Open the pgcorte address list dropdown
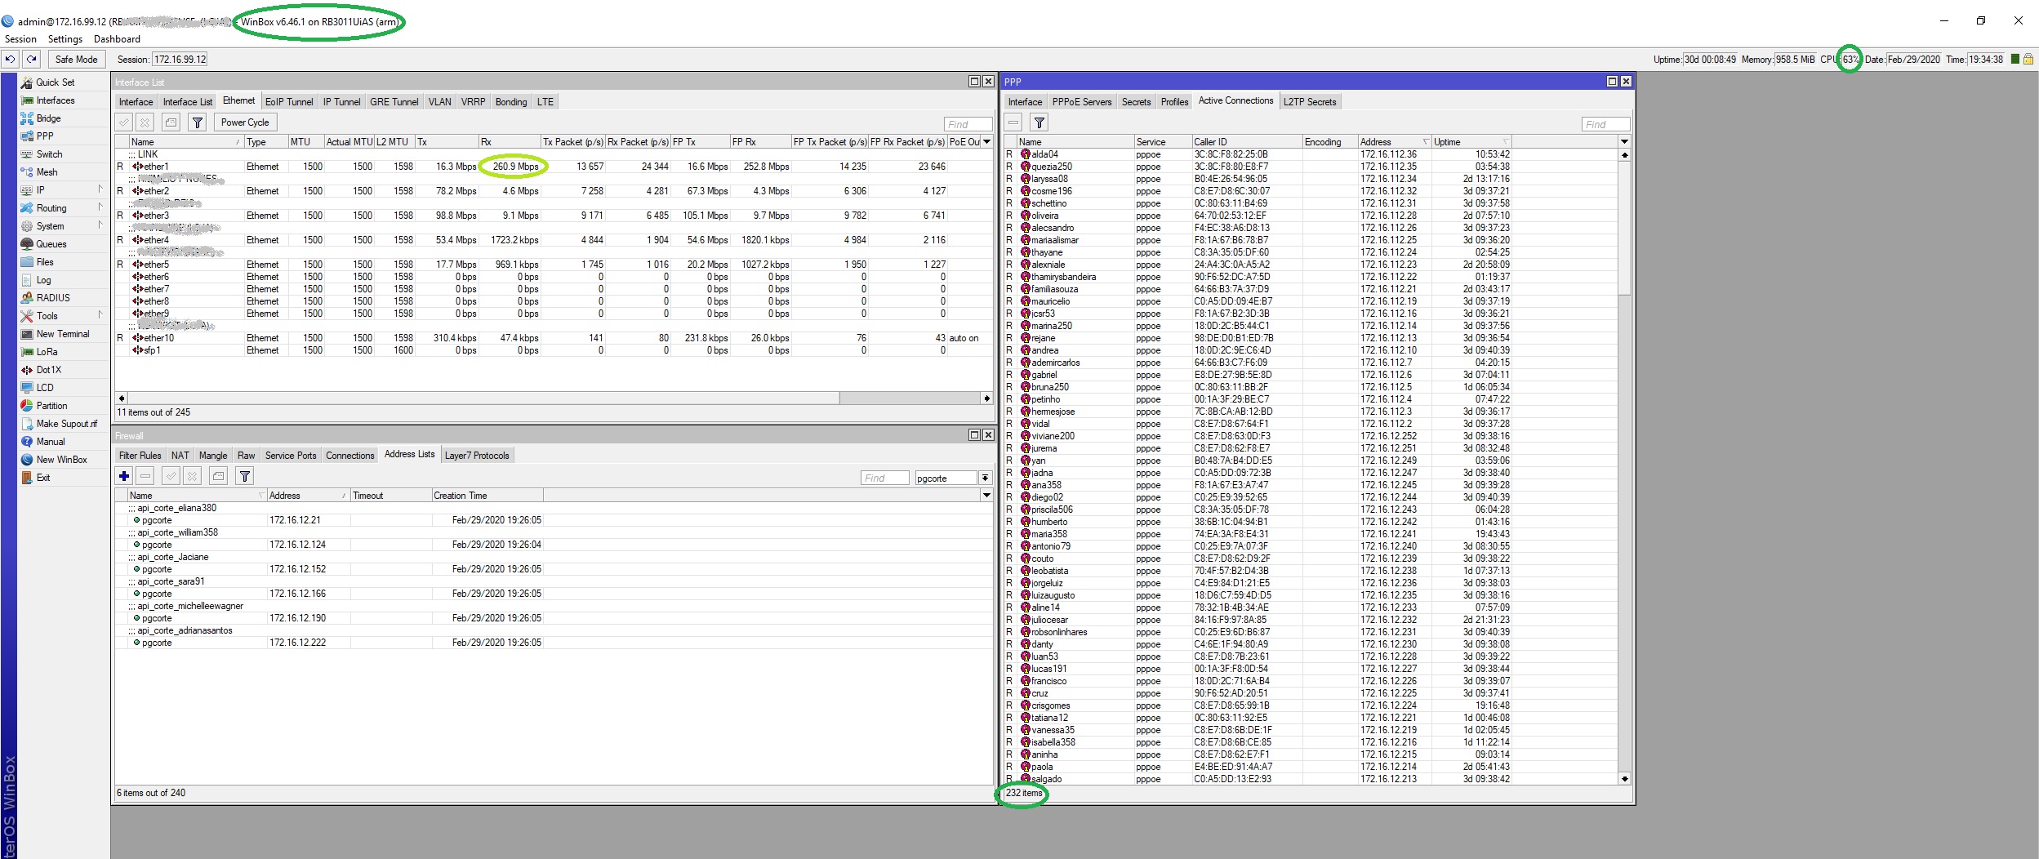Screen dimensions: 2039x859 click(986, 478)
